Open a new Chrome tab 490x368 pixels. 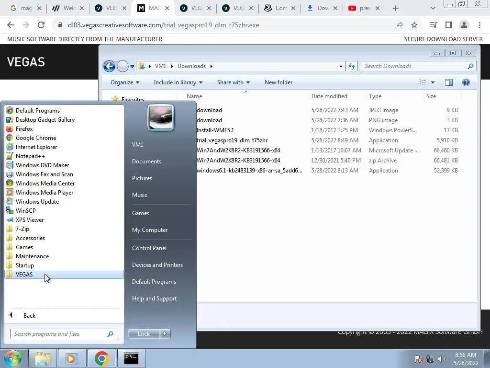click(x=396, y=8)
